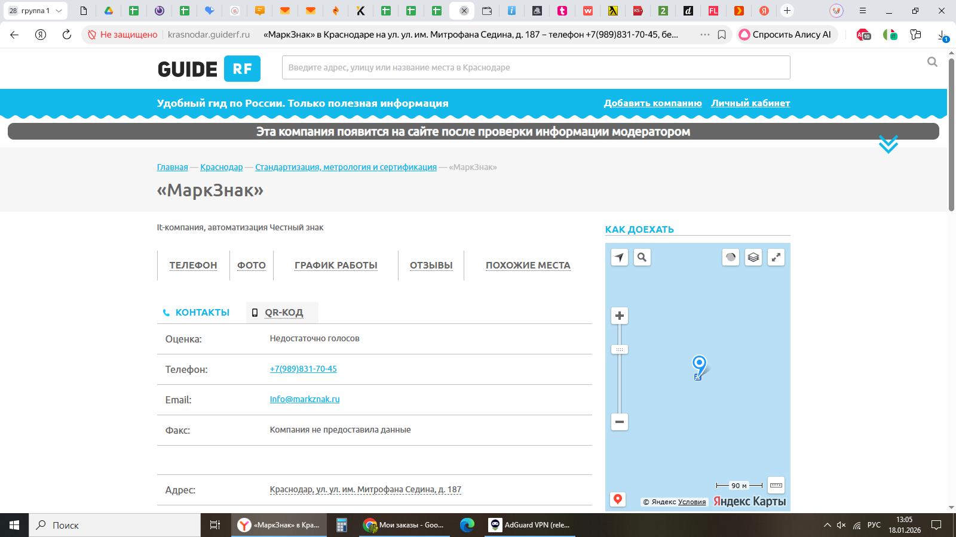Viewport: 956px width, 537px height.
Task: Open the map geolocation arrow tool
Action: pos(620,257)
